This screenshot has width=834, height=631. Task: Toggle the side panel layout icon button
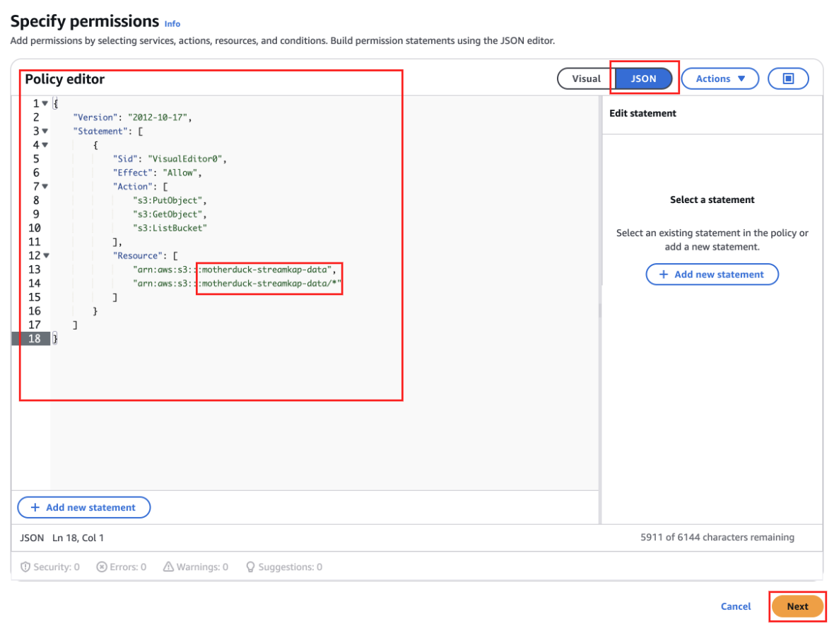[788, 79]
